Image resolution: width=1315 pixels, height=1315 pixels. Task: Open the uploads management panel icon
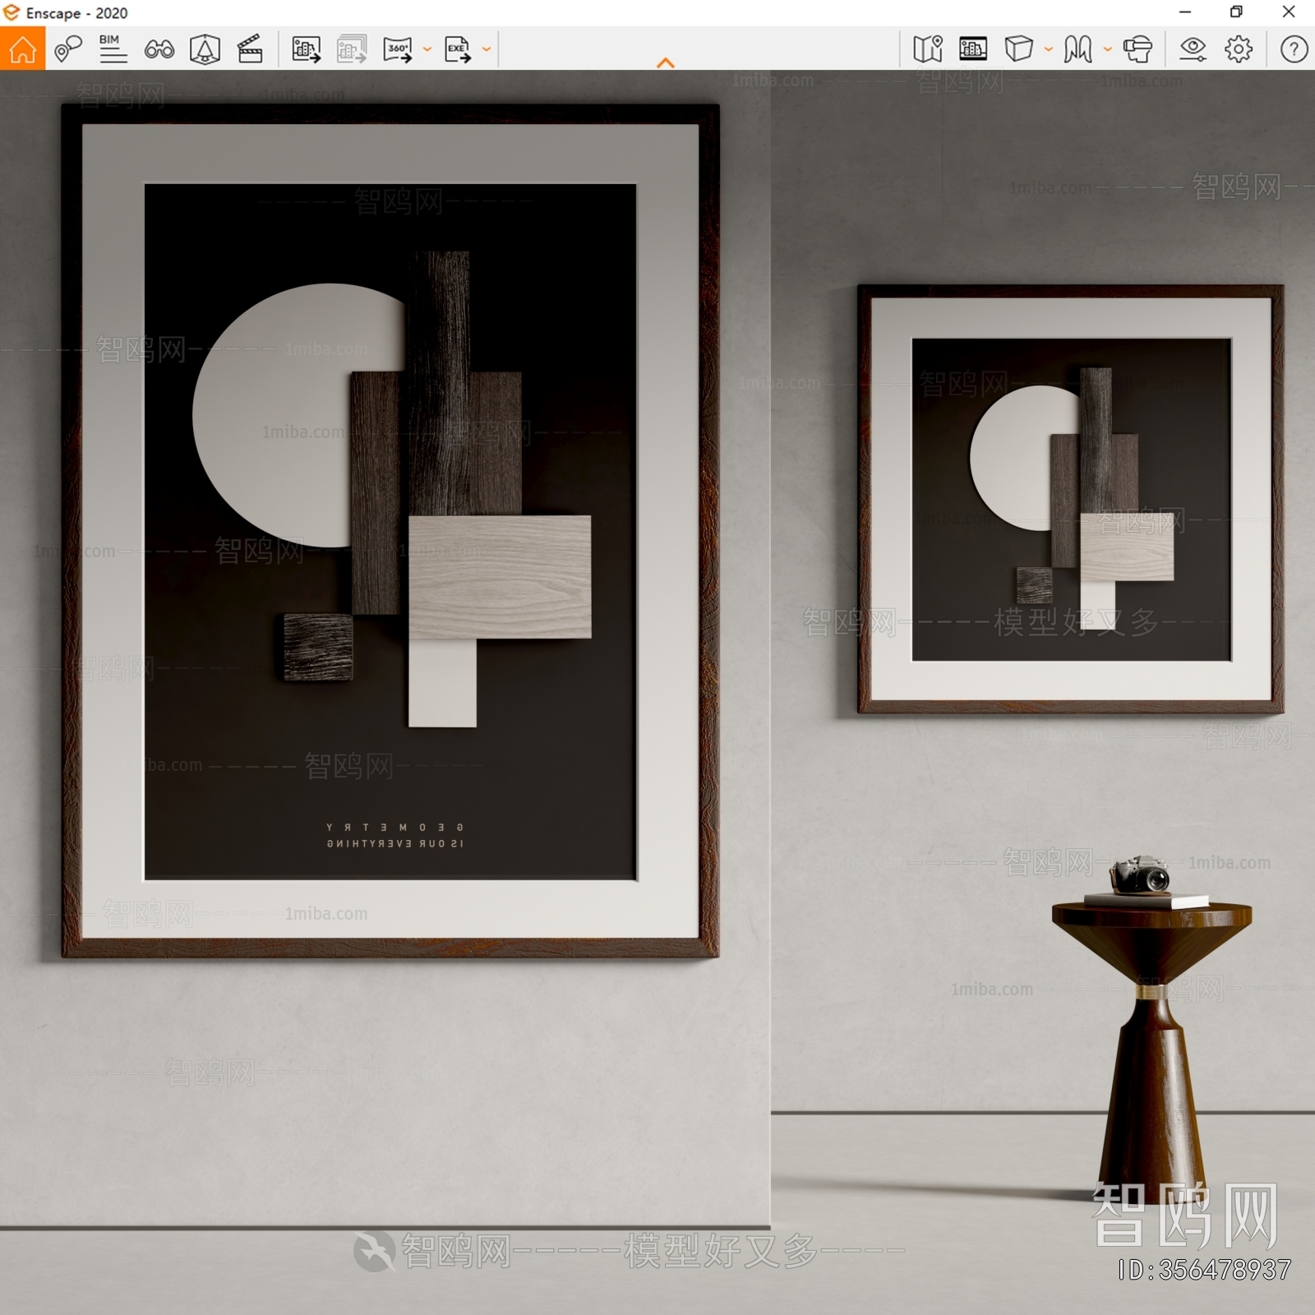tap(973, 49)
